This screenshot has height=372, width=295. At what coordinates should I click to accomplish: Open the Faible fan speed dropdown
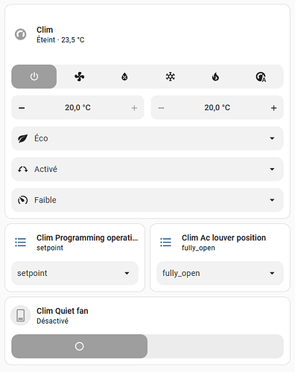tap(147, 200)
